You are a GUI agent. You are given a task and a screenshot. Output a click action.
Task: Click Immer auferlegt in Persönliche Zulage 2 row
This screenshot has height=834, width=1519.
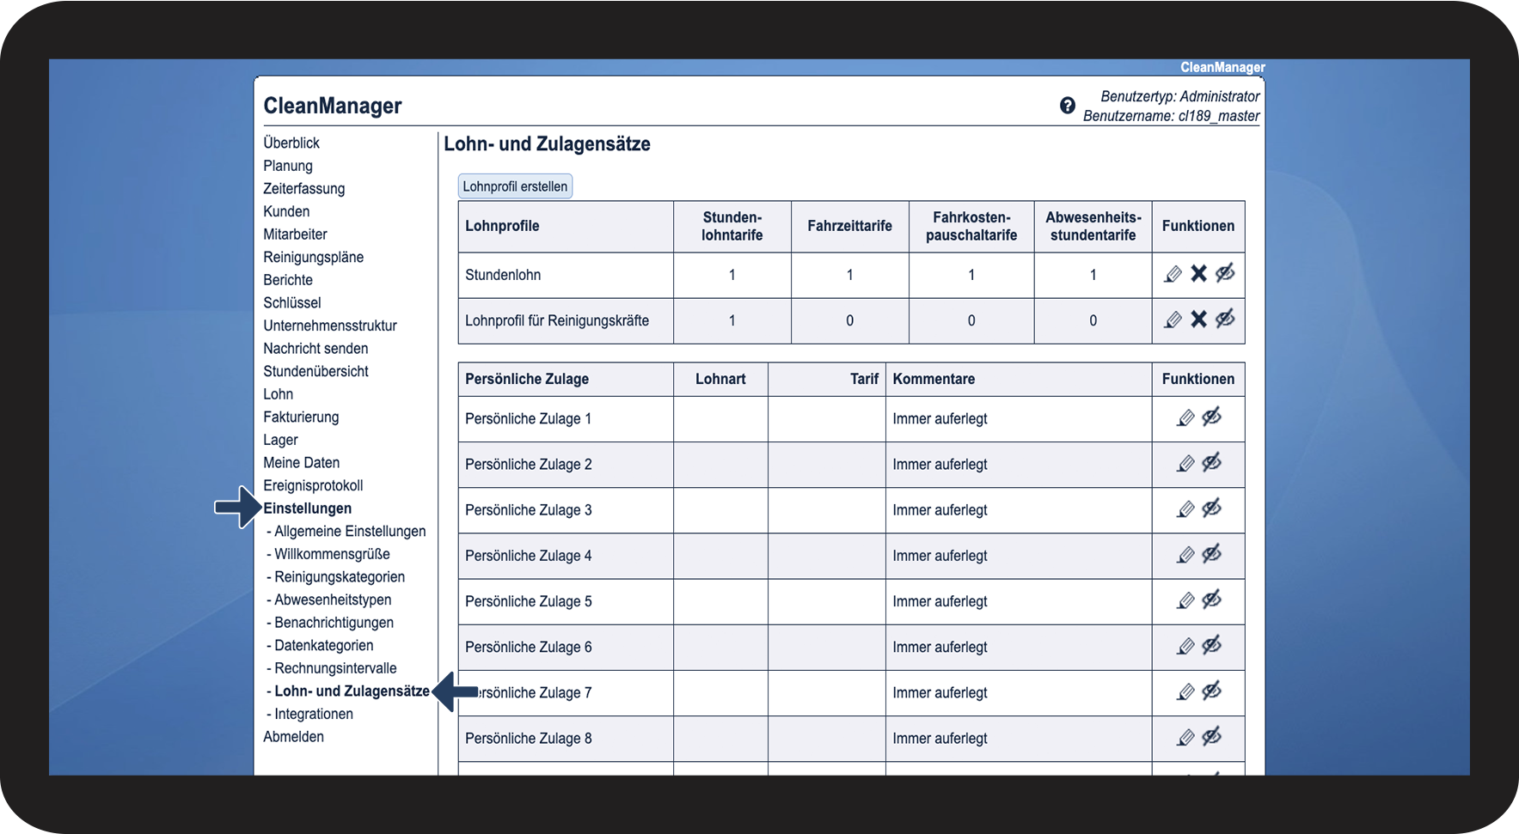[x=940, y=465]
